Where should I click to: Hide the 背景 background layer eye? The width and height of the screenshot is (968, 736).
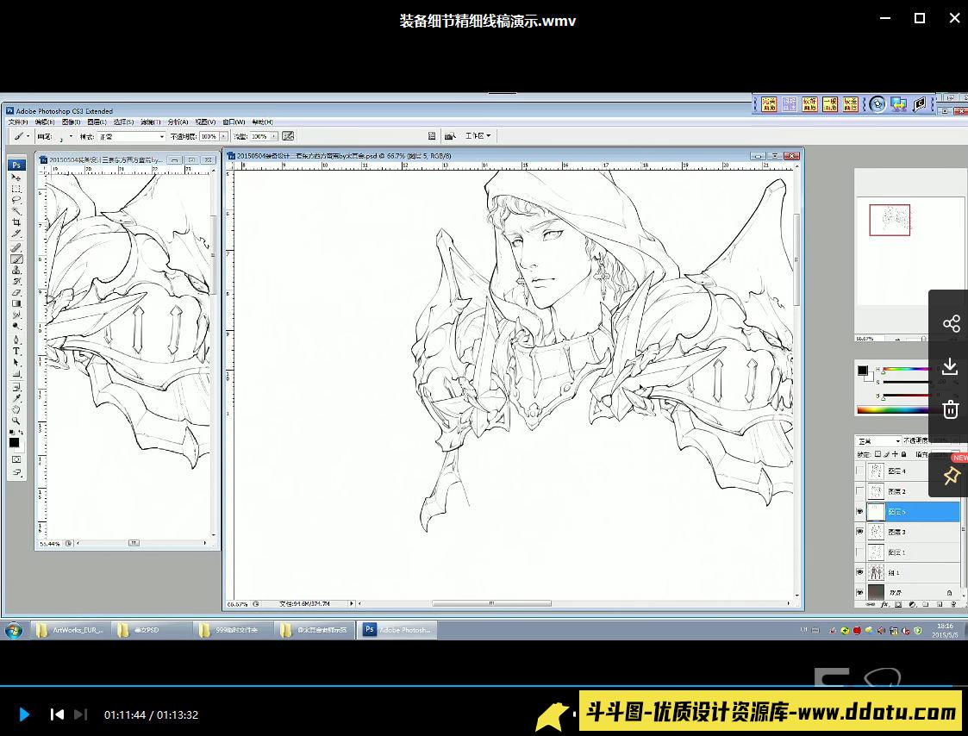coord(860,592)
